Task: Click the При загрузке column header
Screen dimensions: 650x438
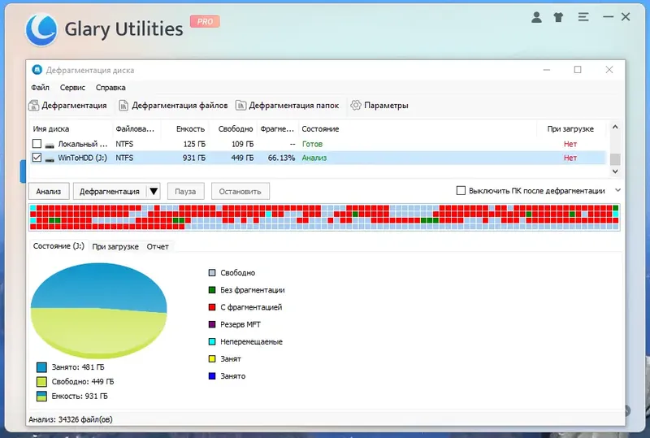Action: click(x=570, y=129)
